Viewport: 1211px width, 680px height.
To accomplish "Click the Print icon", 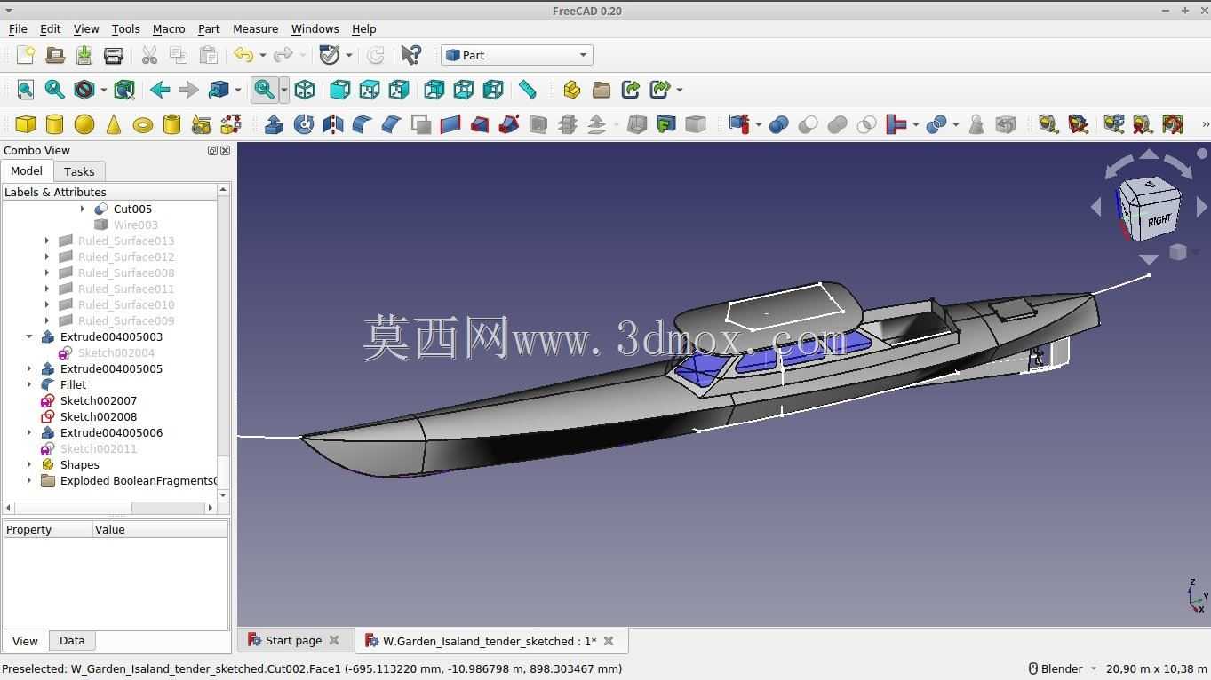I will 114,55.
